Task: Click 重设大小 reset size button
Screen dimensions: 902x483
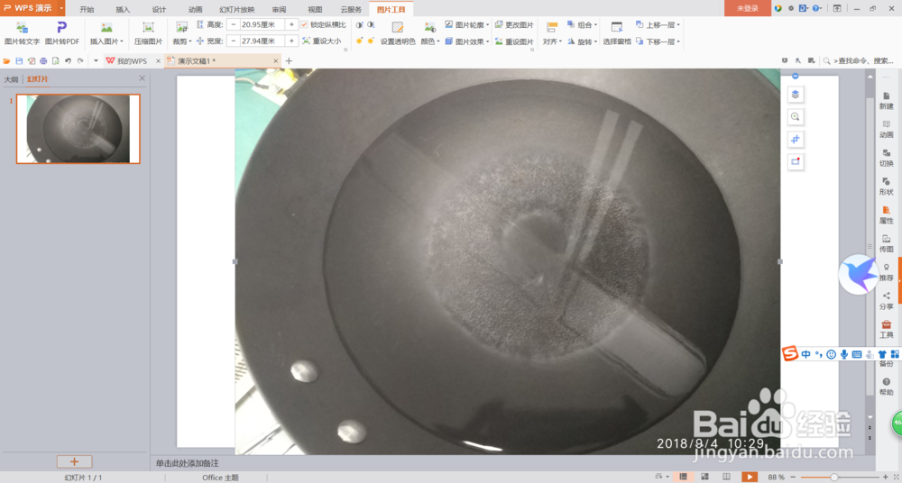Action: pos(322,41)
